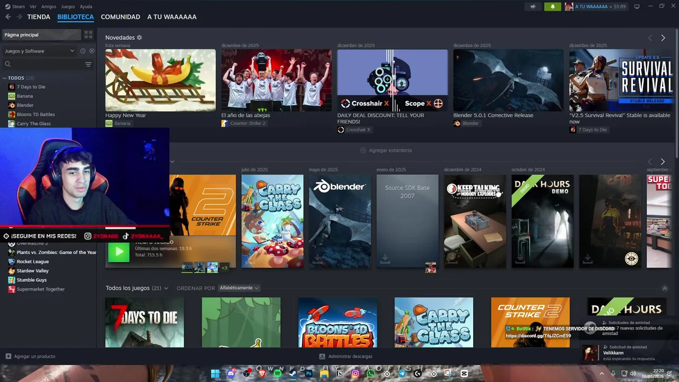Sort library by recent activity clock icon
The height and width of the screenshot is (382, 679).
(83, 51)
